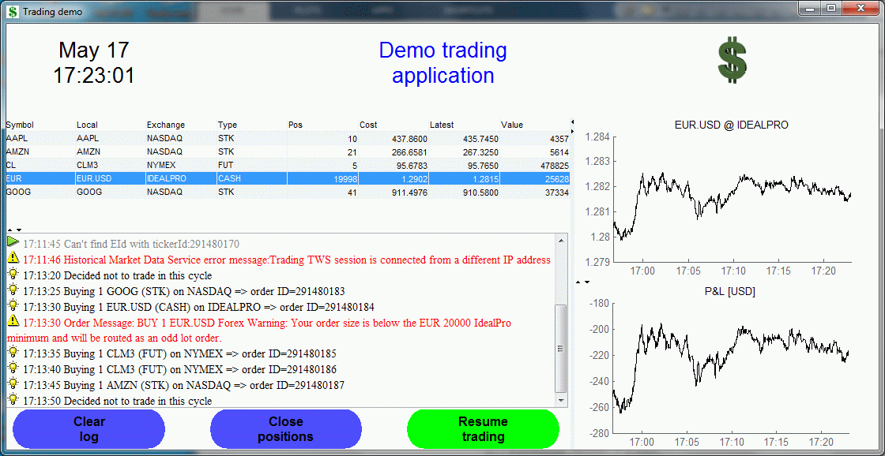This screenshot has width=885, height=456.
Task: Select the AMZN cell in the Symbol column
Action: tap(40, 151)
